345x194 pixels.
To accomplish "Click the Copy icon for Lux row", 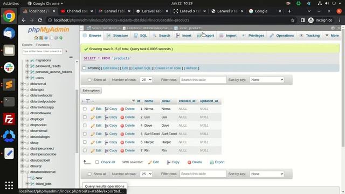I will [x=107, y=117].
